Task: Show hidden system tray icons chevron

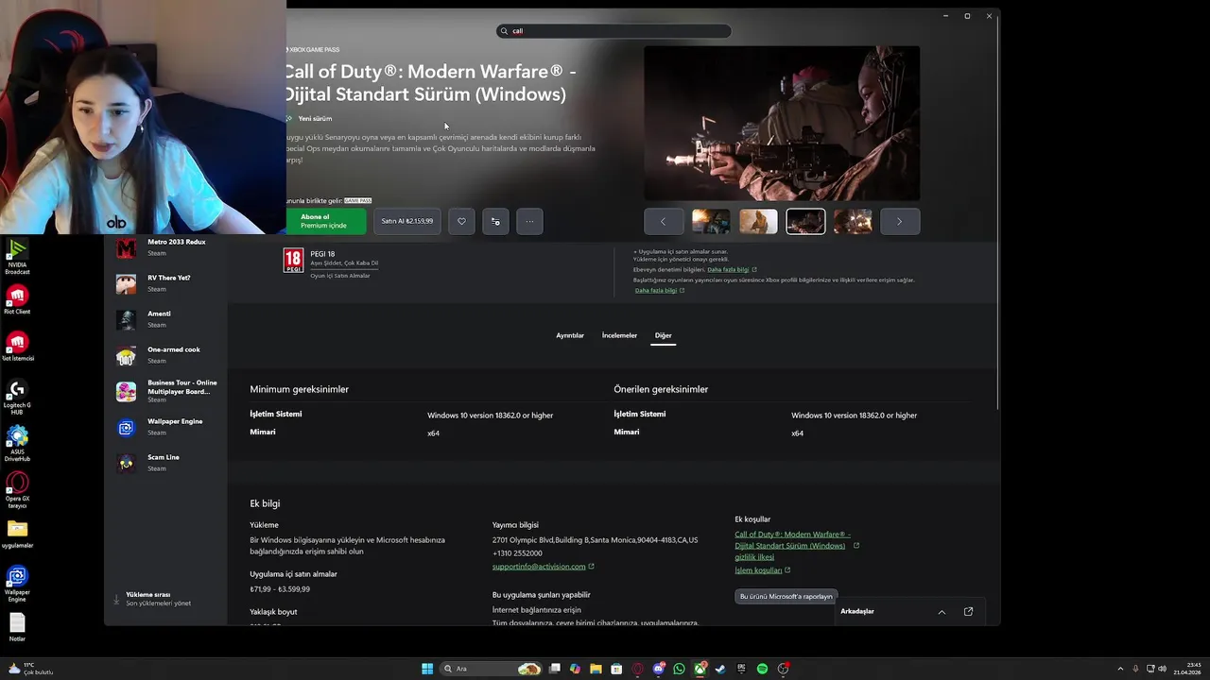Action: (x=1122, y=669)
